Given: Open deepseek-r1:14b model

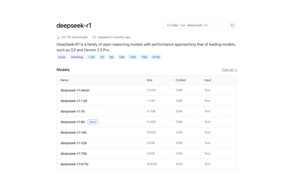Looking at the screenshot, I should coord(73,133).
